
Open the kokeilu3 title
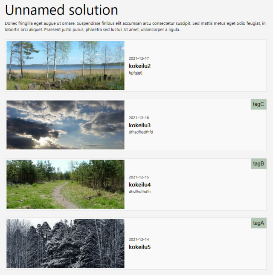[140, 125]
